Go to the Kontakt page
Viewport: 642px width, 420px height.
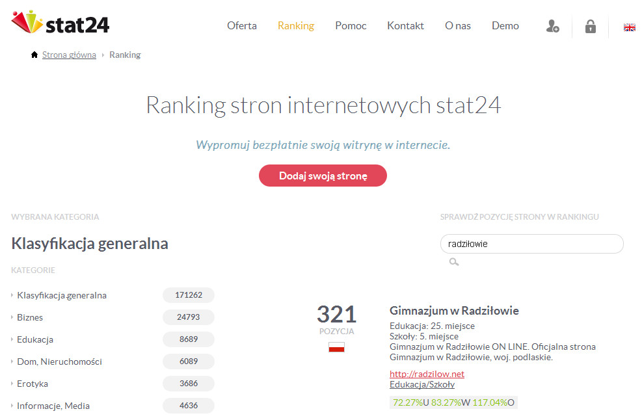click(x=406, y=25)
